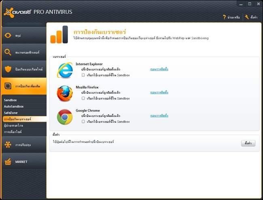Click the Mozilla Firefox name label
This screenshot has width=263, height=200.
(87, 87)
